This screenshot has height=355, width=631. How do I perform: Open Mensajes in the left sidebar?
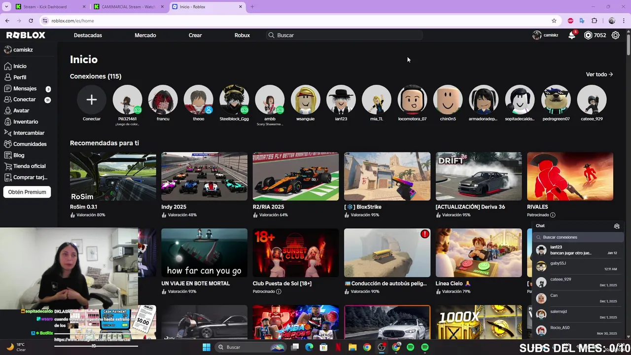click(x=29, y=89)
